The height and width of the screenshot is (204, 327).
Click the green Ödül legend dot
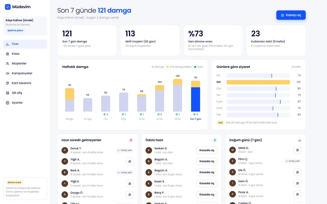pyautogui.click(x=195, y=67)
